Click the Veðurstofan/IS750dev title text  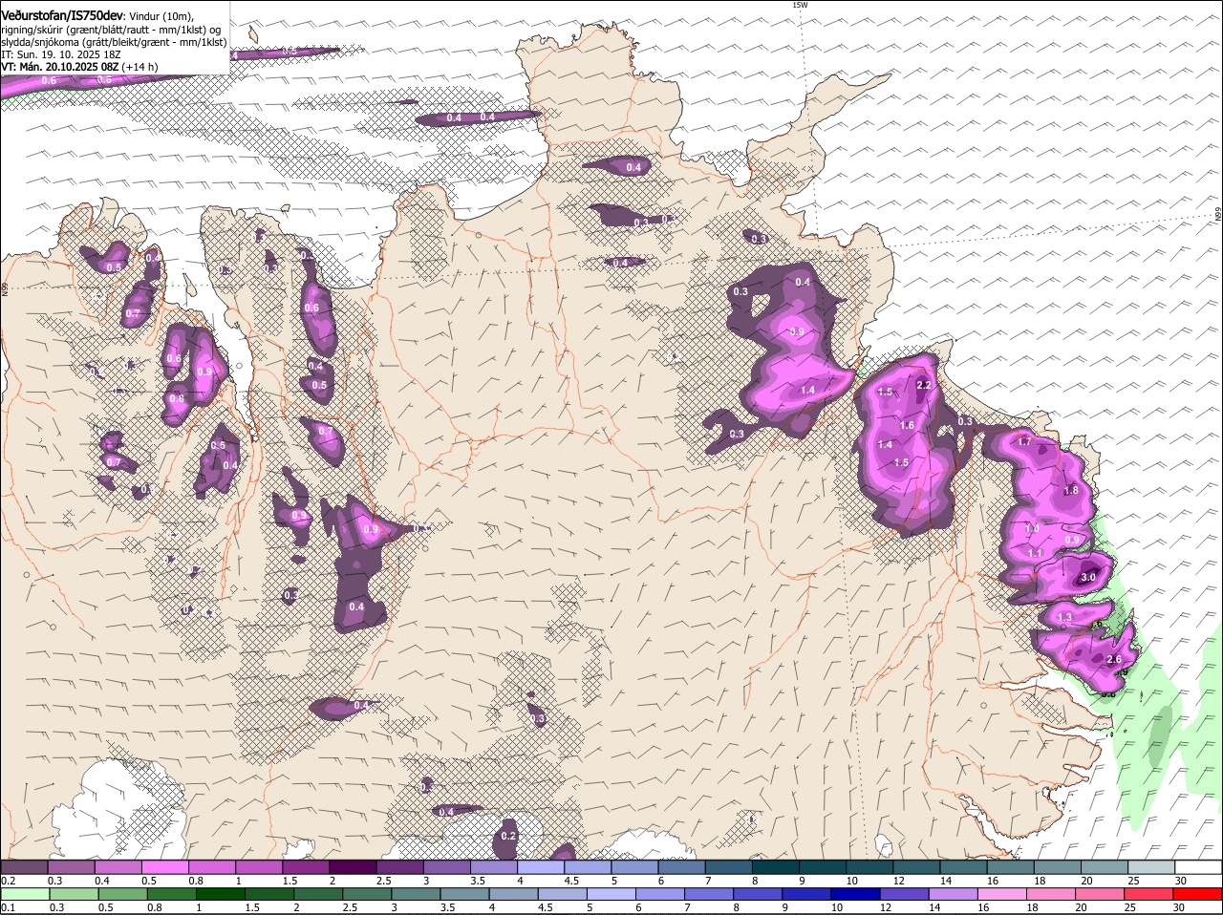coord(63,16)
